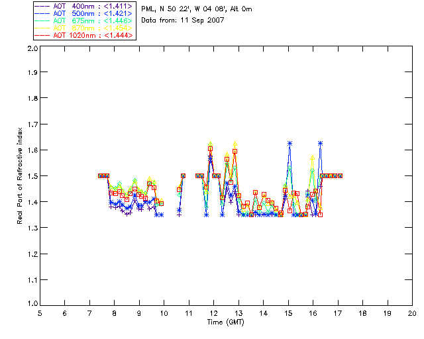Click the AOT 675nm legend entry
This screenshot has height=339, width=424.
84,21
